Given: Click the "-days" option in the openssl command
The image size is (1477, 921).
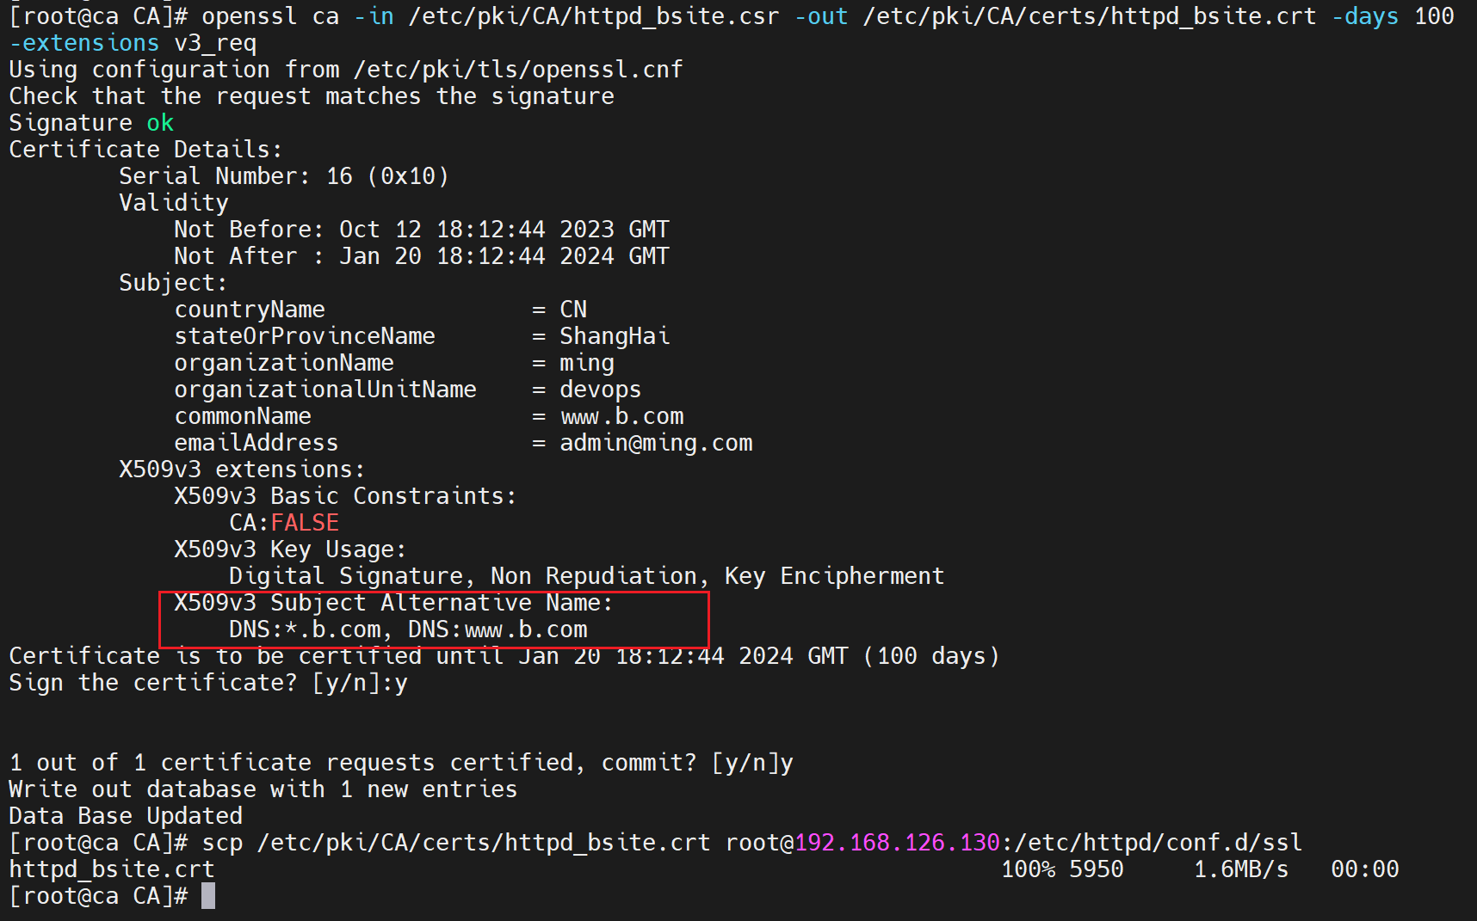Looking at the screenshot, I should click(x=1365, y=16).
